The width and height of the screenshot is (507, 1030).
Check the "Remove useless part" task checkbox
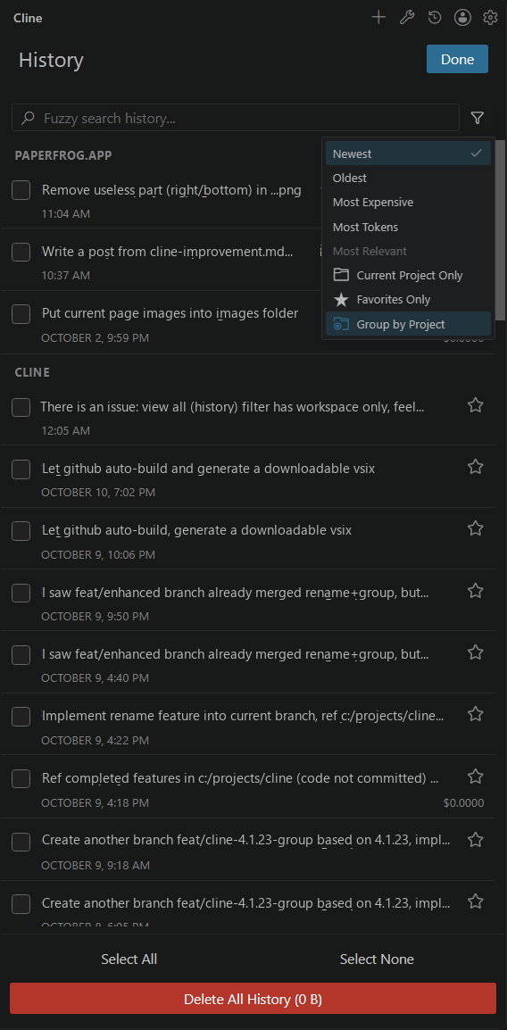coord(21,190)
